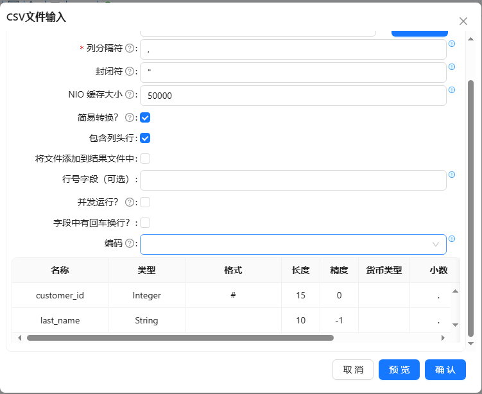This screenshot has width=482, height=394.
Task: Click help icon beside 编码 label
Action: [x=130, y=244]
